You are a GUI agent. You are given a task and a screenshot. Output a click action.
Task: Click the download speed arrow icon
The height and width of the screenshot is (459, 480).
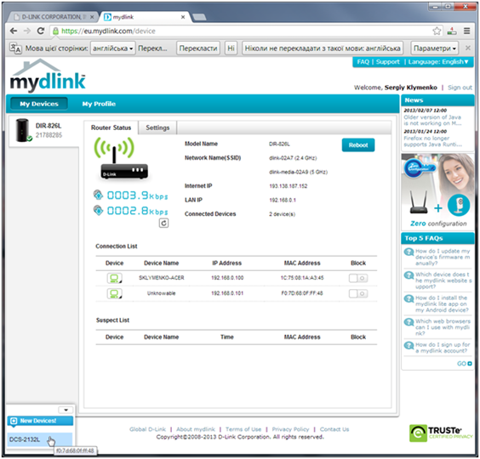point(98,211)
